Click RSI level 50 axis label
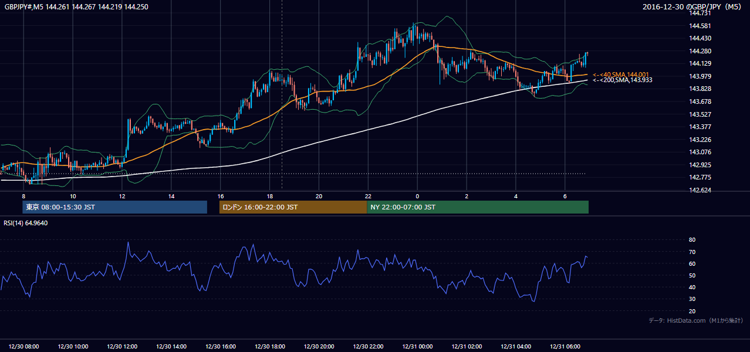 692,275
